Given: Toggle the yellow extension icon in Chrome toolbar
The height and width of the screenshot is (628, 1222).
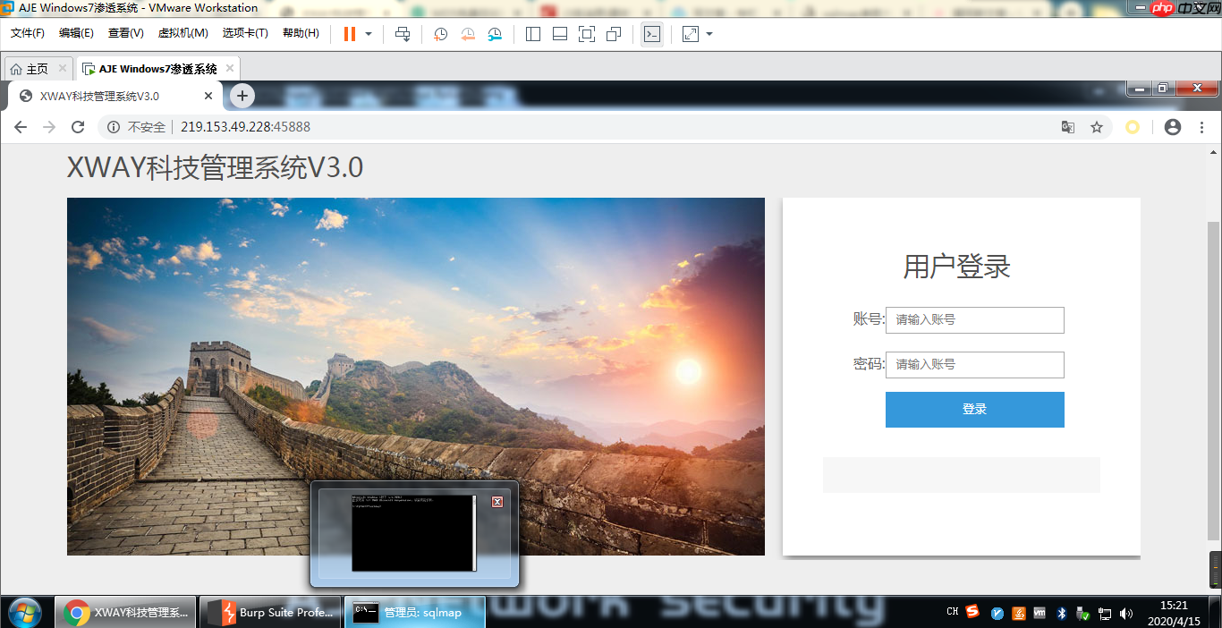Looking at the screenshot, I should 1132,127.
